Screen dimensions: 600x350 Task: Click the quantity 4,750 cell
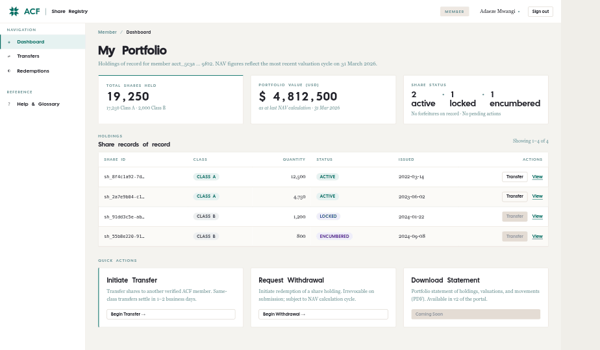click(299, 197)
